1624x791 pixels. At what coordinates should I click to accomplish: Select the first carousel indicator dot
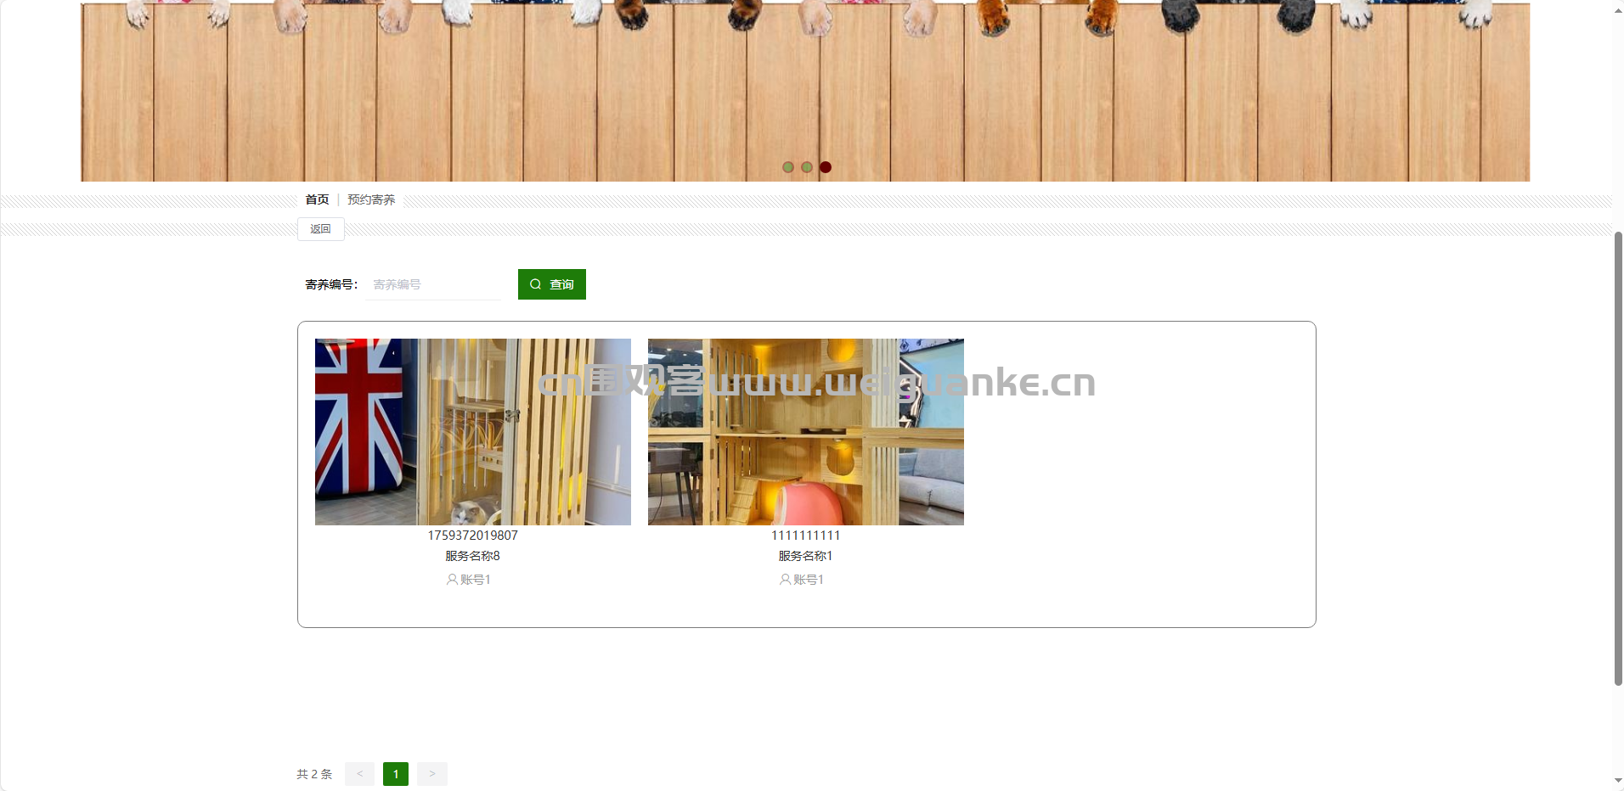coord(788,167)
